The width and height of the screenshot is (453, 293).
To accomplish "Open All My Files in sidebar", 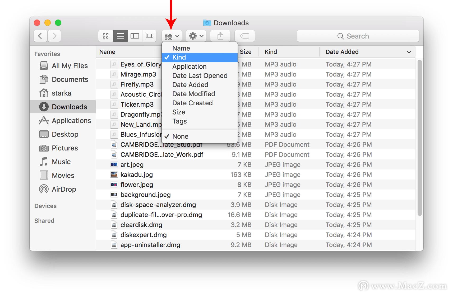I will tap(63, 66).
